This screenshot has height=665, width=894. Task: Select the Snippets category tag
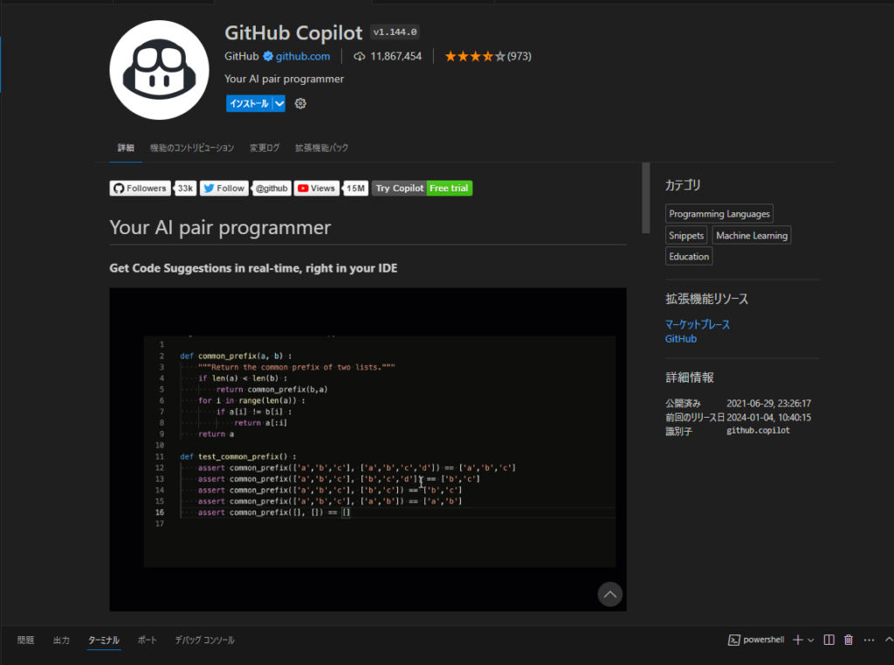pyautogui.click(x=686, y=235)
